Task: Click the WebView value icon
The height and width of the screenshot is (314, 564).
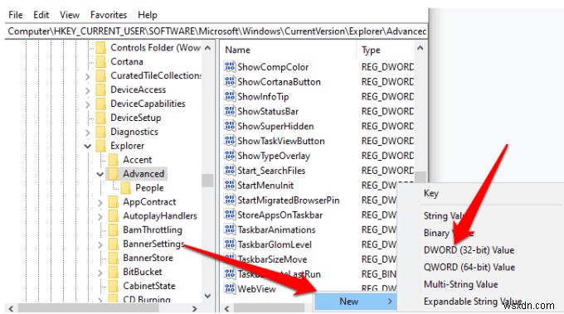Action: 230,288
